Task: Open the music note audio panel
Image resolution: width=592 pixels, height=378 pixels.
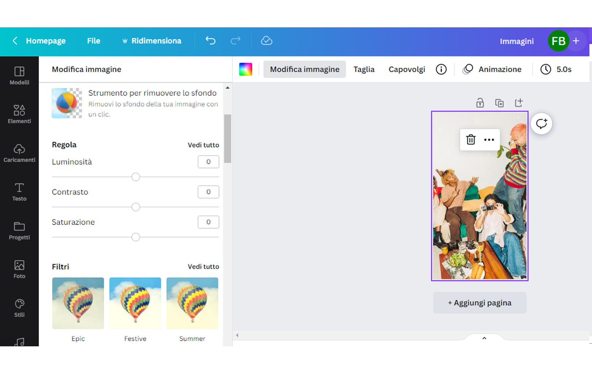Action: coord(19,342)
